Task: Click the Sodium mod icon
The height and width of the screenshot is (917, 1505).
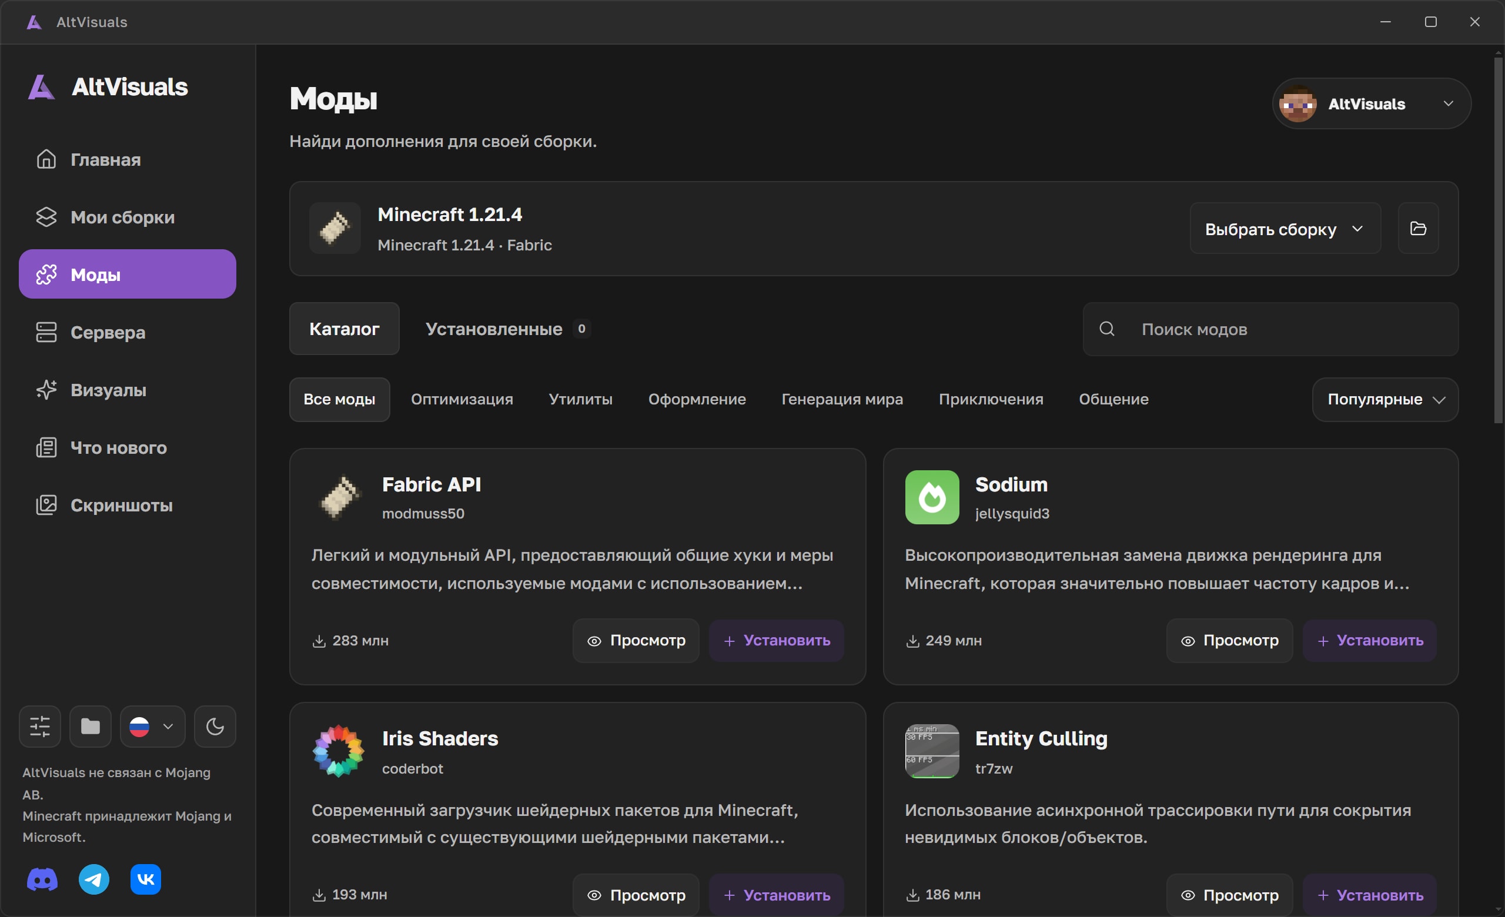Action: pos(932,497)
